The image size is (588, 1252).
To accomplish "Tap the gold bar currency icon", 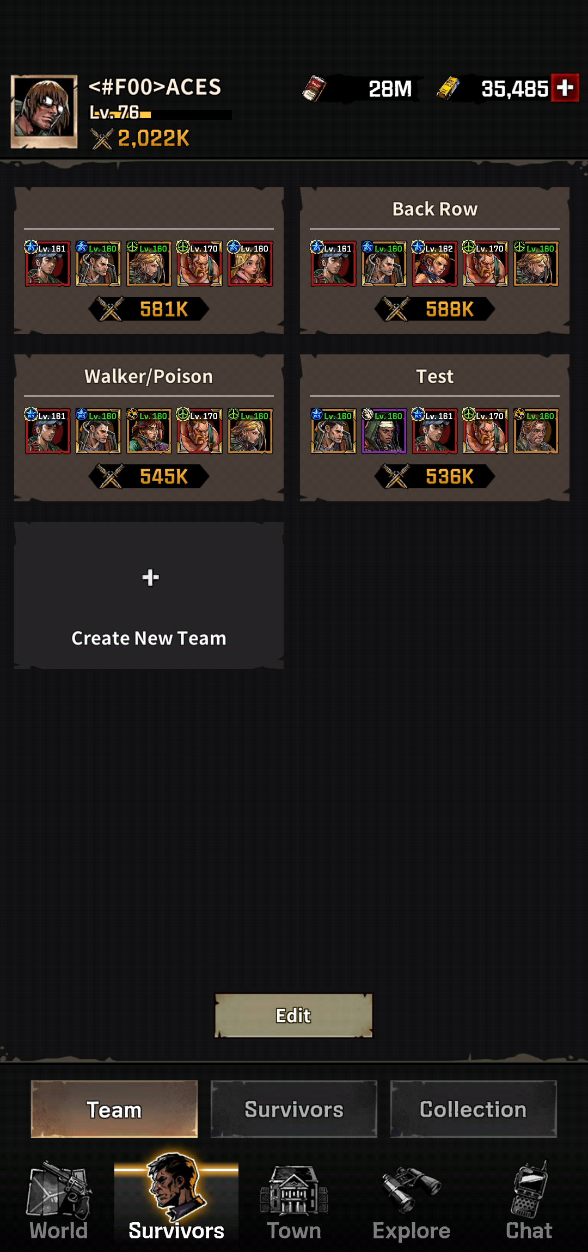I will point(448,88).
